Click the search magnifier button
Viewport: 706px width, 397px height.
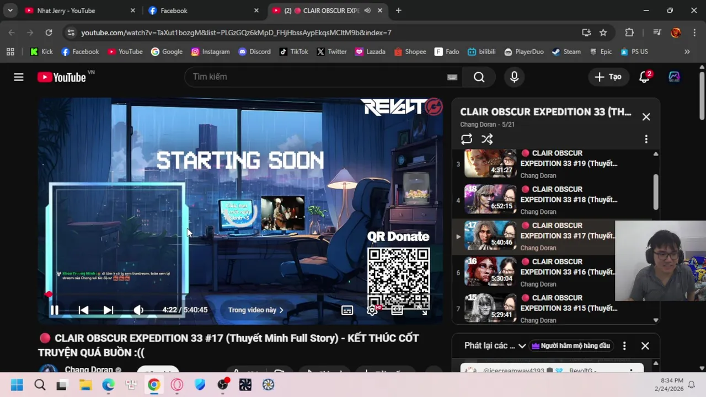tap(479, 77)
